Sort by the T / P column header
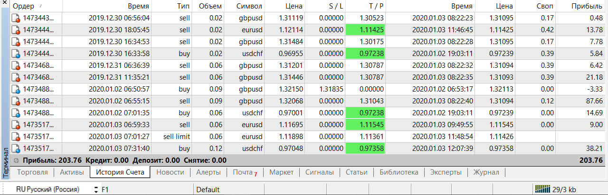Image resolution: width=608 pixels, height=195 pixels. (x=366, y=6)
